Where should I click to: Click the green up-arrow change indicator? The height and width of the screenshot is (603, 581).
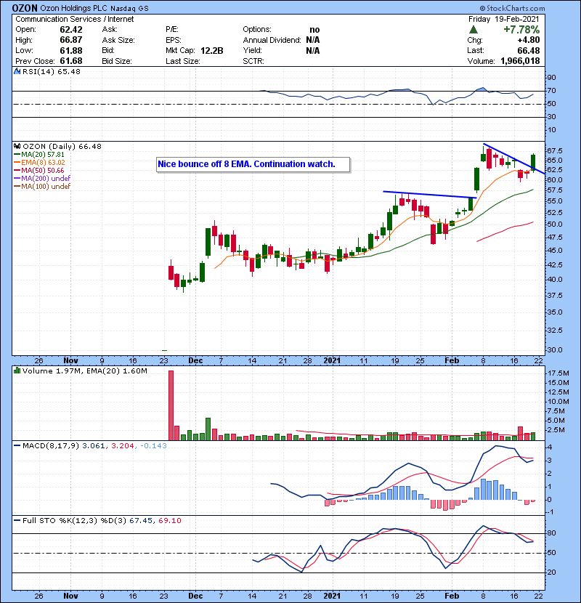click(474, 29)
